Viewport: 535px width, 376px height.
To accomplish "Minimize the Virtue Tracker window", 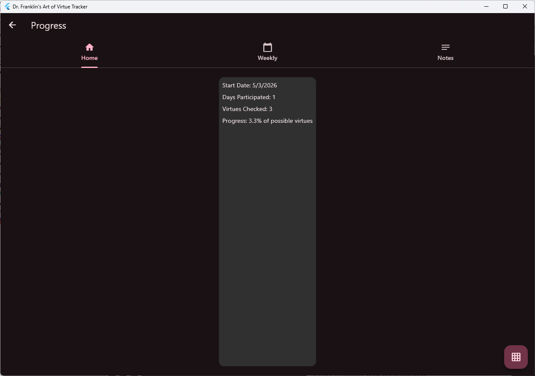I will (x=486, y=7).
